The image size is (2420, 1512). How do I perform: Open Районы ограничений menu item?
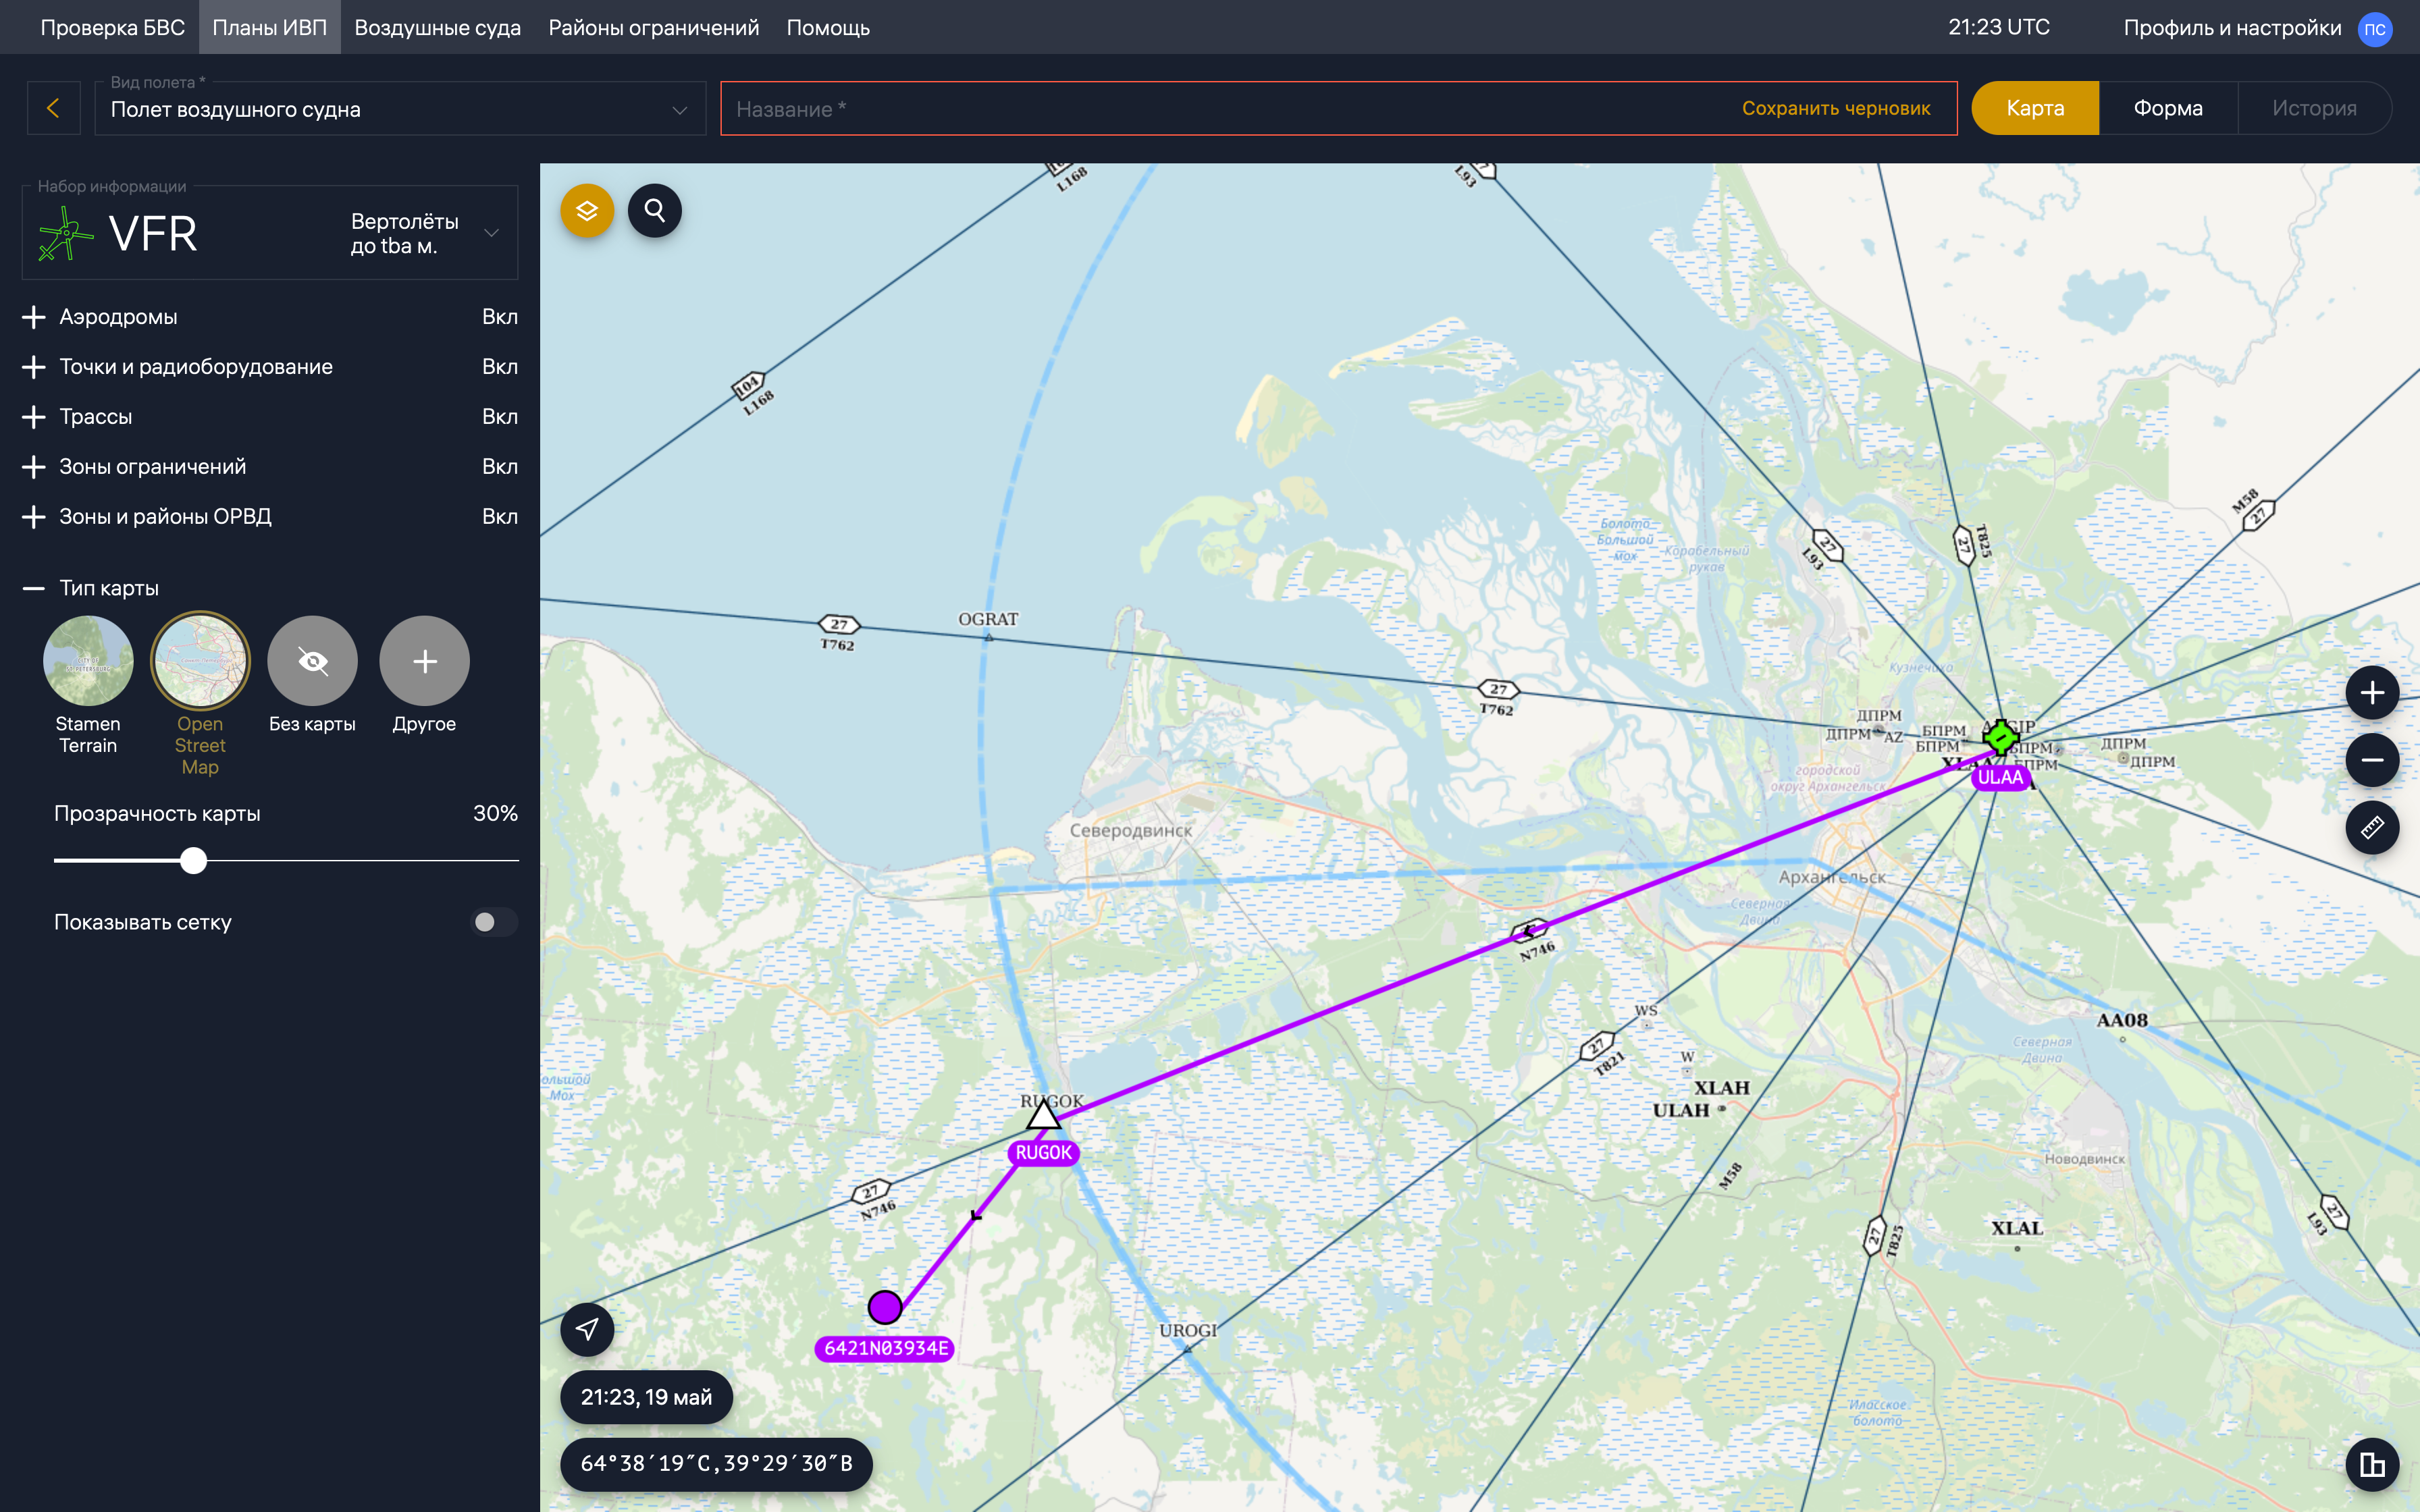tap(653, 28)
